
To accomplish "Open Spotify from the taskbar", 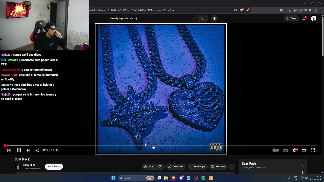I will pos(203,178).
